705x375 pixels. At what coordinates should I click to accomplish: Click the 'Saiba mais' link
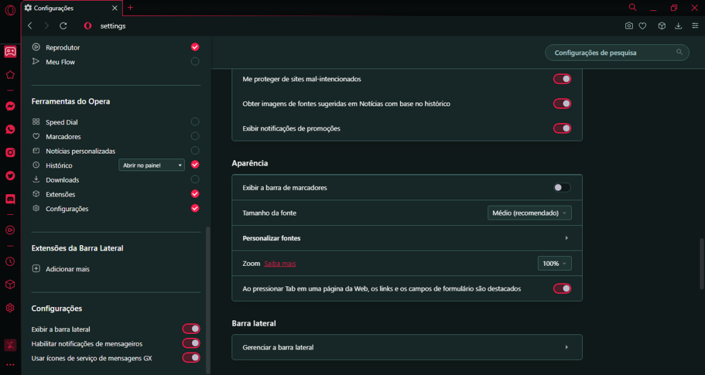point(280,263)
